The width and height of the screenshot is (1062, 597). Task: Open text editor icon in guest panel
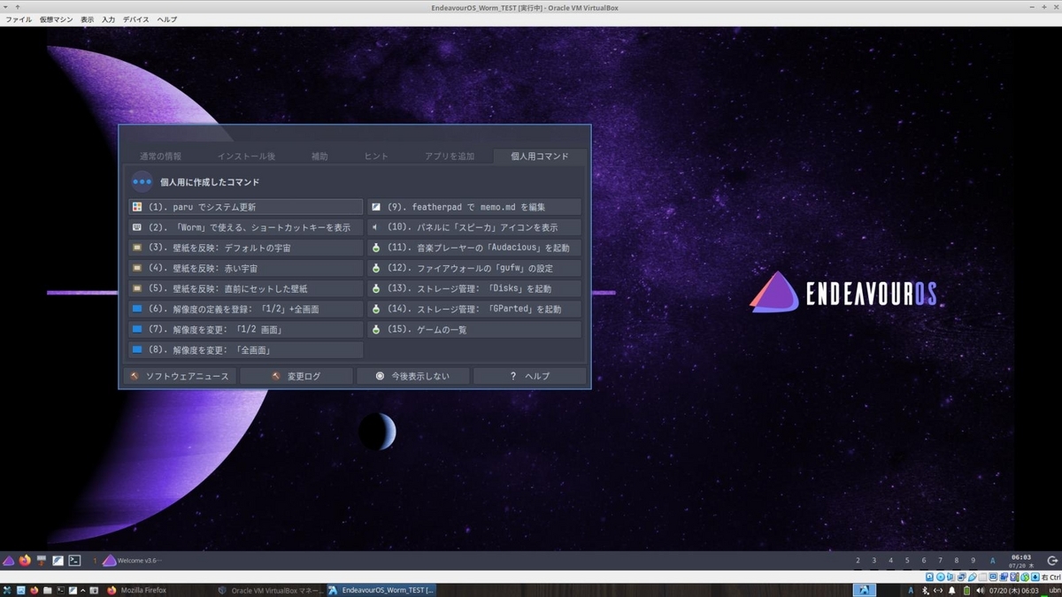(58, 561)
